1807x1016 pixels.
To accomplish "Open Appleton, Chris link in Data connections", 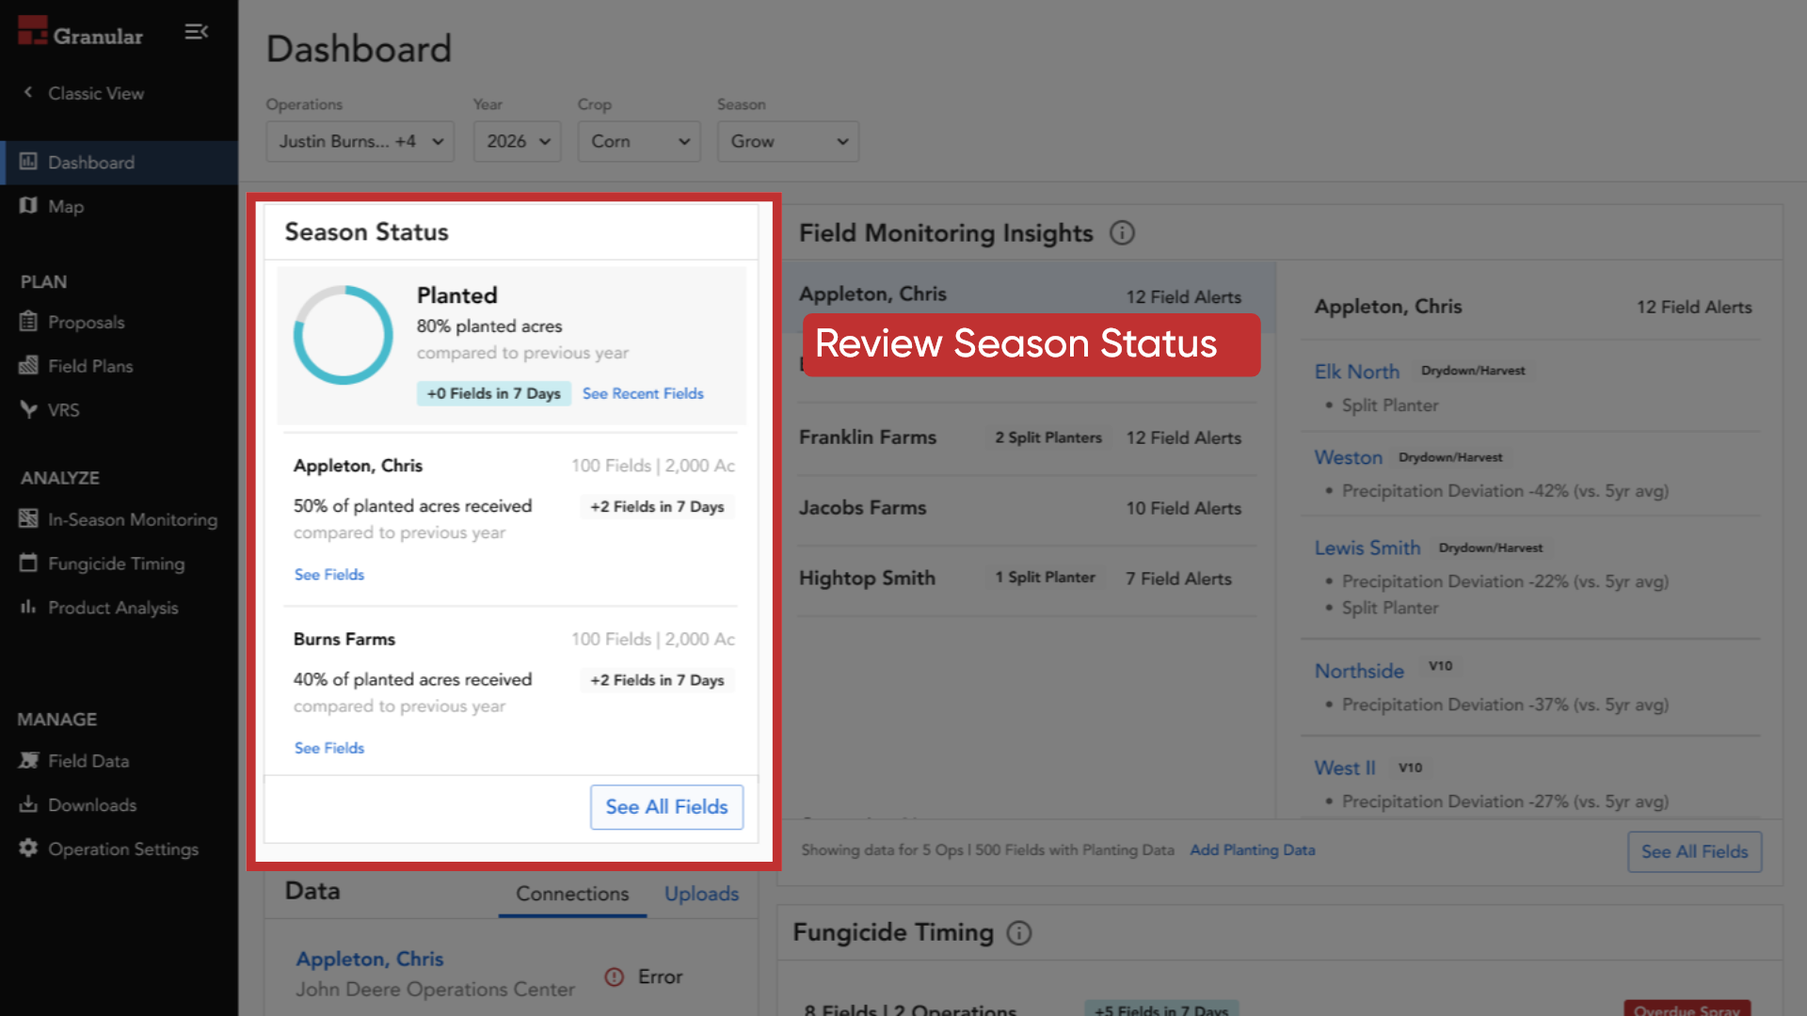I will point(369,959).
